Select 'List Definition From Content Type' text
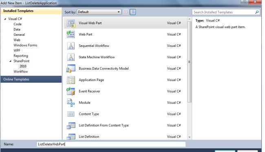This screenshot has height=152, width=265. 104,126
